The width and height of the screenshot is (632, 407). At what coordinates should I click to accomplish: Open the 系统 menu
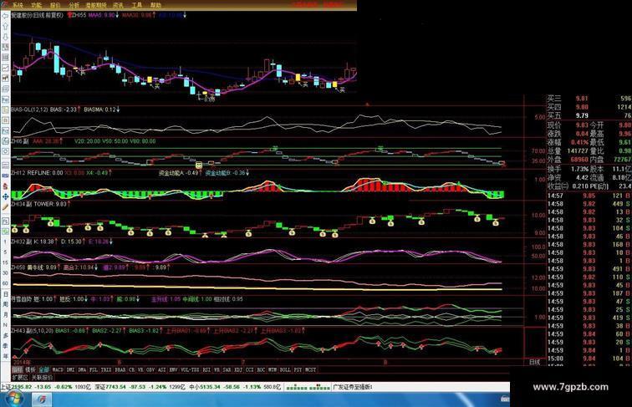pos(18,5)
